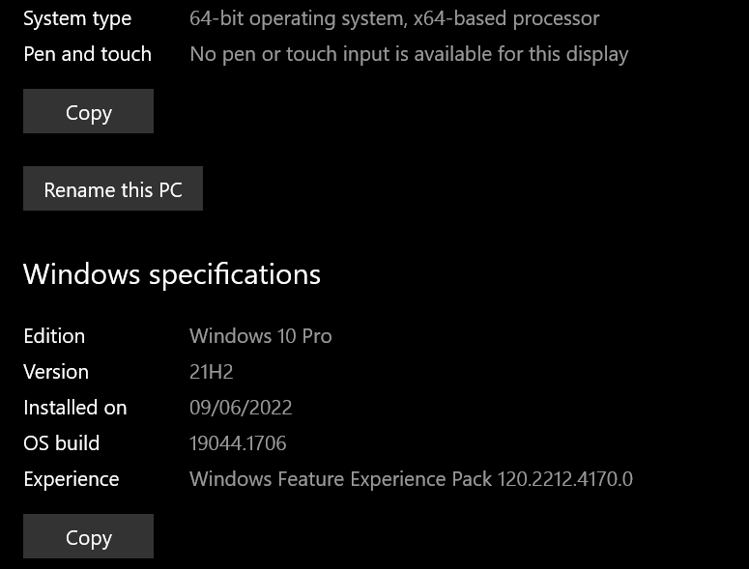
Task: Copy the Windows specifications with bottom Copy button
Action: click(x=88, y=537)
